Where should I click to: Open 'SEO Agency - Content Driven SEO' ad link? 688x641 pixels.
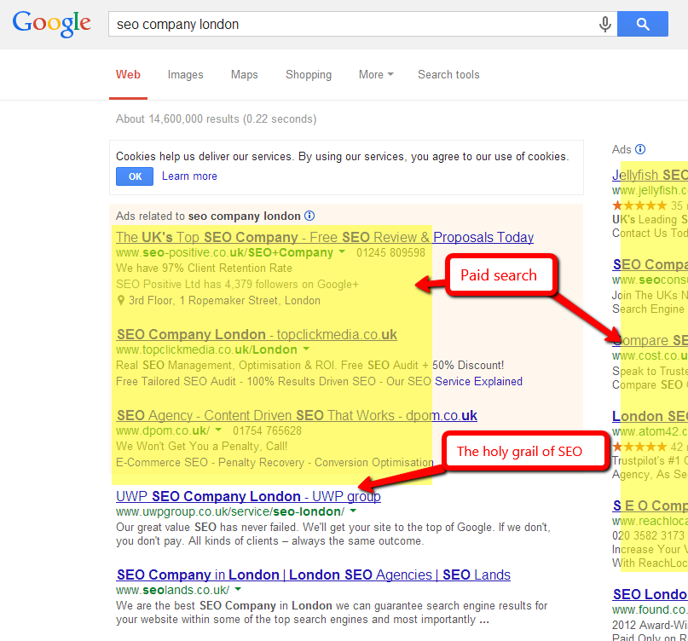(297, 415)
